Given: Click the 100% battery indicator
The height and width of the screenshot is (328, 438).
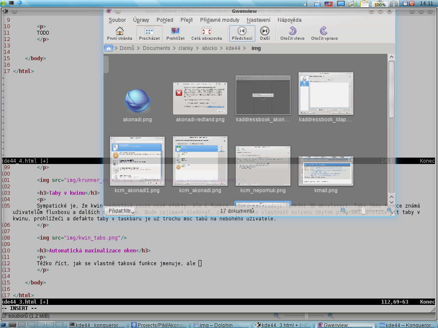Looking at the screenshot, I should click(380, 4).
